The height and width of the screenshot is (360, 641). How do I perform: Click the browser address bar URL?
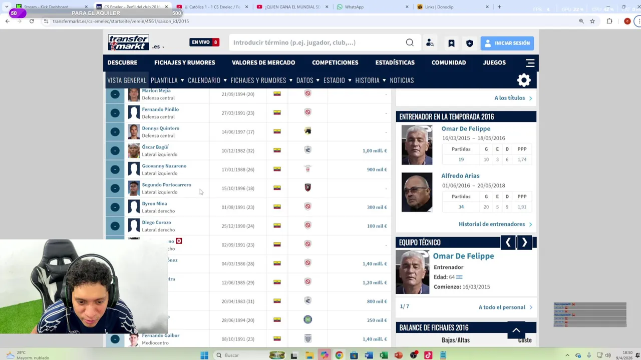pos(121,21)
